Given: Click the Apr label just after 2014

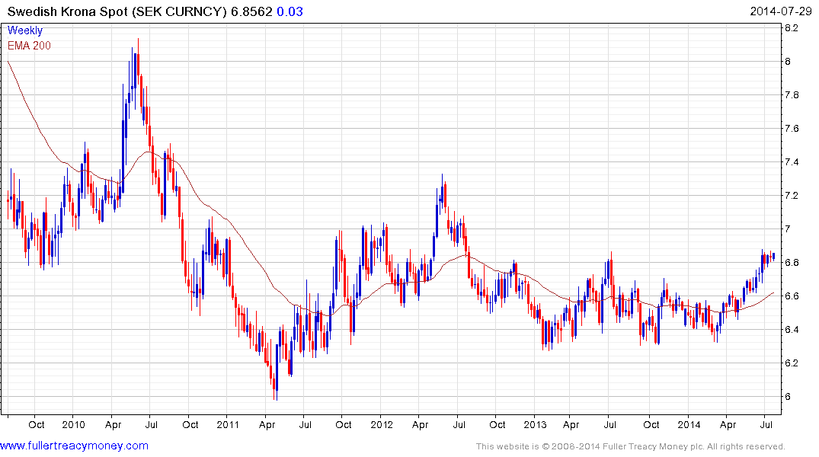Looking at the screenshot, I should (x=728, y=424).
